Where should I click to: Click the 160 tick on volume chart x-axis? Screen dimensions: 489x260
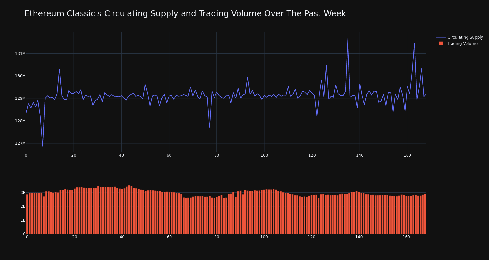[407, 237]
